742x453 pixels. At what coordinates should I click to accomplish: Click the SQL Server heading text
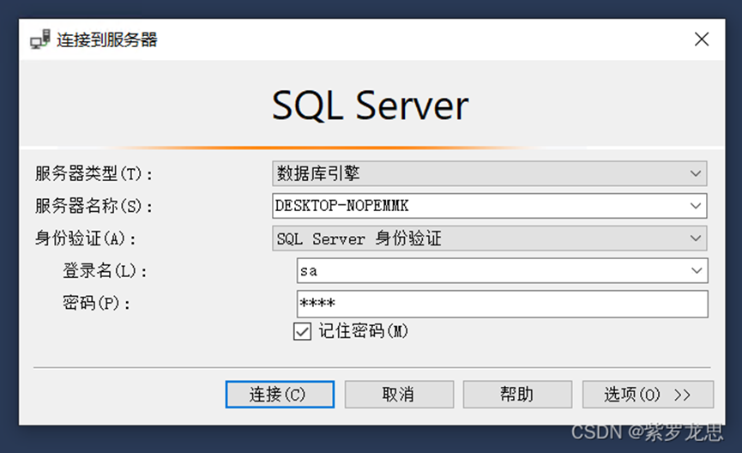(370, 105)
